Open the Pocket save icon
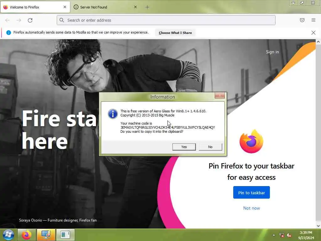Image resolution: width=321 pixels, height=241 pixels. 302,20
